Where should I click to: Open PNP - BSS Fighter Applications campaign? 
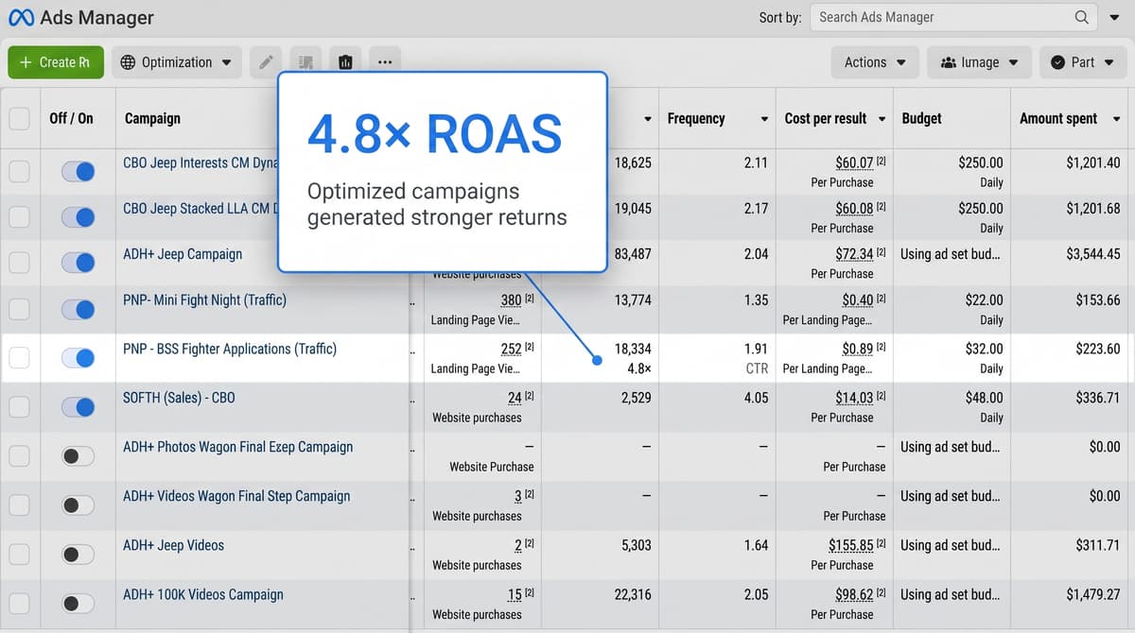tap(230, 349)
